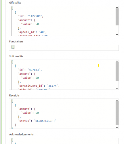Click the Receipts scroll down arrow
The image size is (124, 144).
point(117,128)
